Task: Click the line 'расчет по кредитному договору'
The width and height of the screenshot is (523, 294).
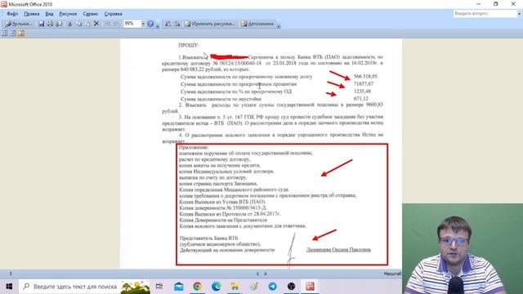Action: pos(214,159)
